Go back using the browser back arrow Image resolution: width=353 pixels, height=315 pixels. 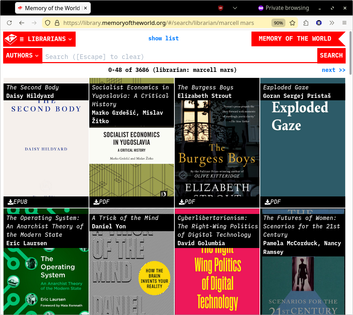(22, 23)
